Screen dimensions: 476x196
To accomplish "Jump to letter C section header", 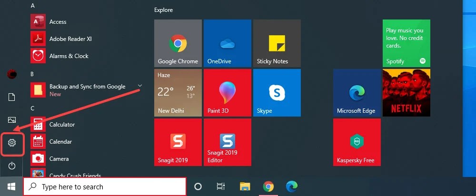I will click(x=32, y=108).
